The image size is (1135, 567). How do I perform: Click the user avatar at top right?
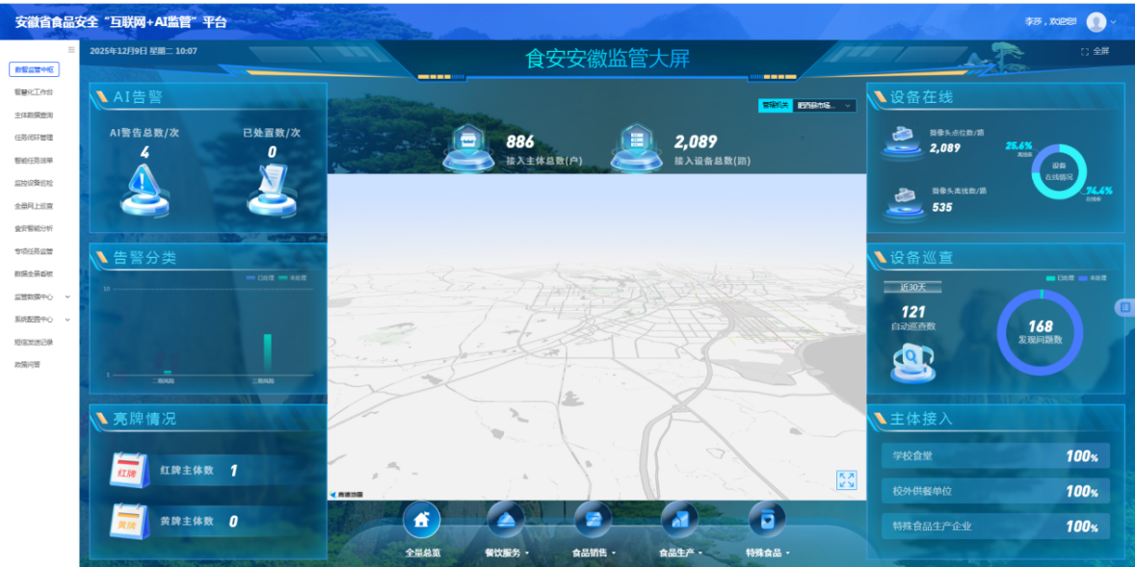[x=1095, y=22]
